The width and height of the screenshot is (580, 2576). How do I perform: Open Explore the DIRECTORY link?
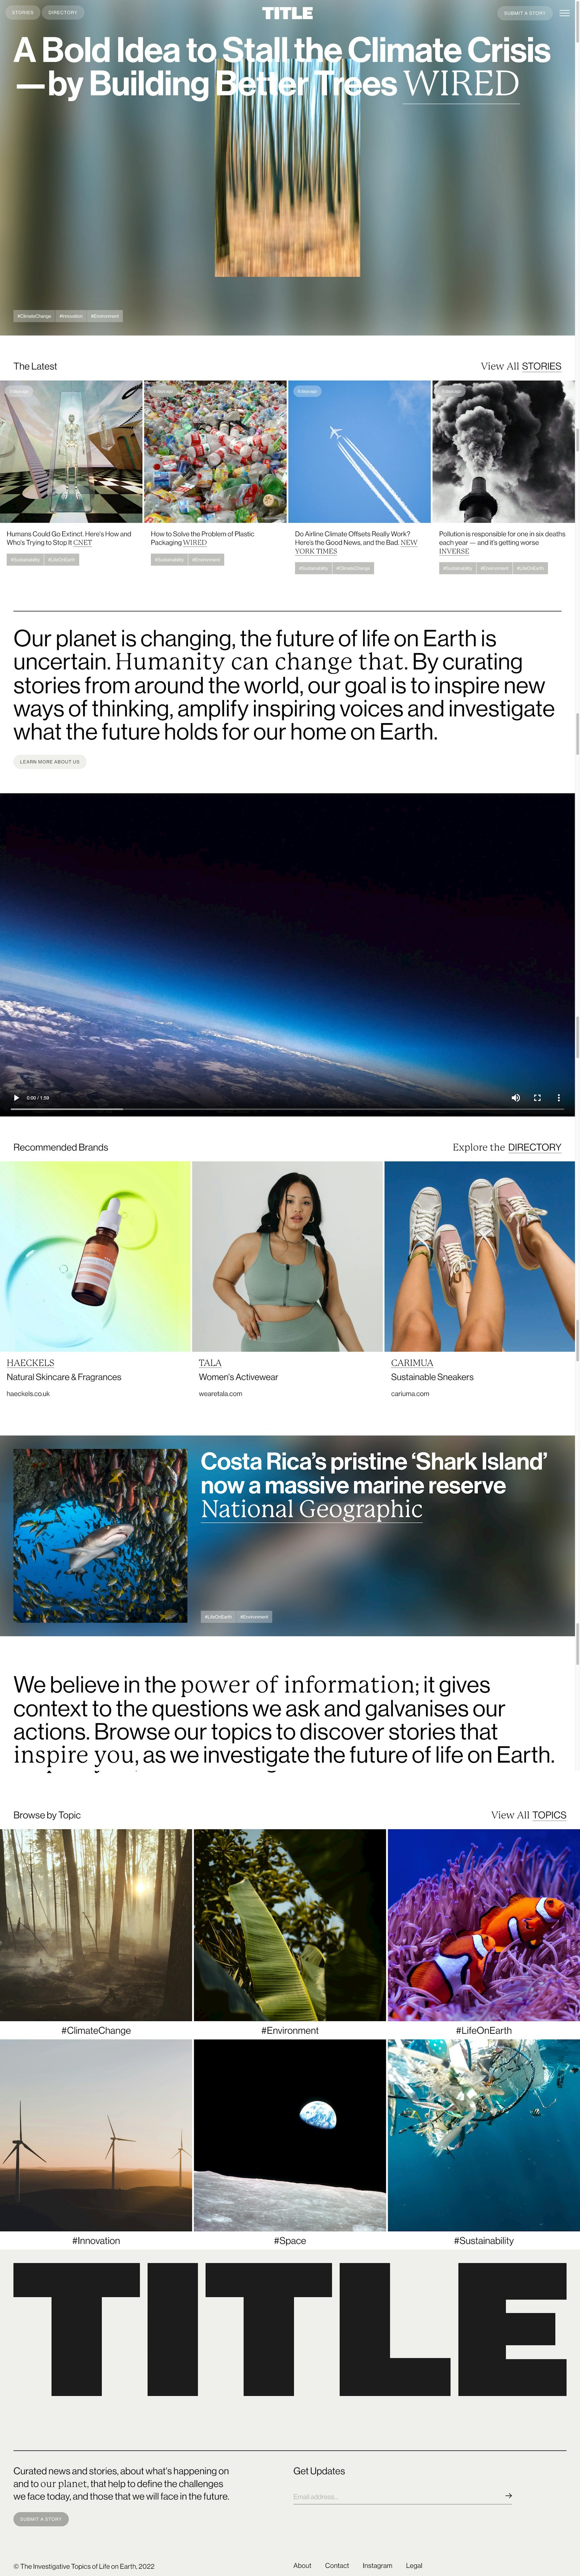pyautogui.click(x=507, y=1147)
